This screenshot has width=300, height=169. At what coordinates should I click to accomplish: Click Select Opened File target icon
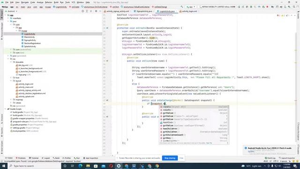(x=83, y=11)
